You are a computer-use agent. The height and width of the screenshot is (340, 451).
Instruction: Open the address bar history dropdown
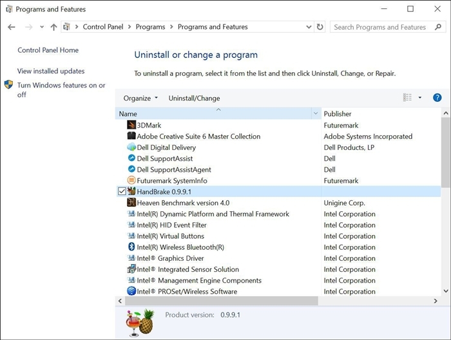[x=308, y=27]
